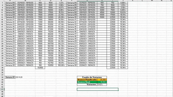Click the active selected cell in row 43
173x97 pixels.
coord(98,89)
